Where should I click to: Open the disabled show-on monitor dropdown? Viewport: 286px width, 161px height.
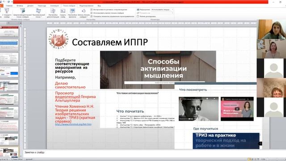click(162, 13)
